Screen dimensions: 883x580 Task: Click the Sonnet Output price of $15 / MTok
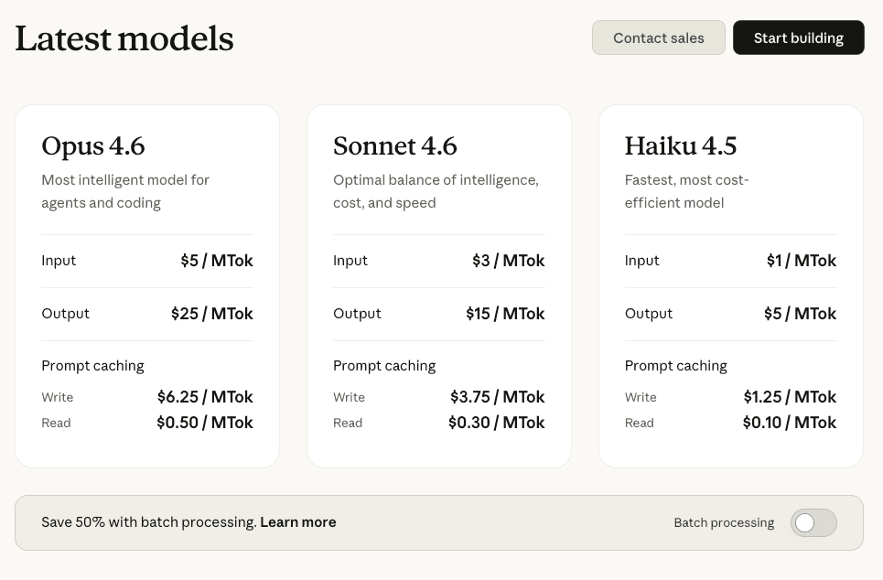tap(504, 313)
